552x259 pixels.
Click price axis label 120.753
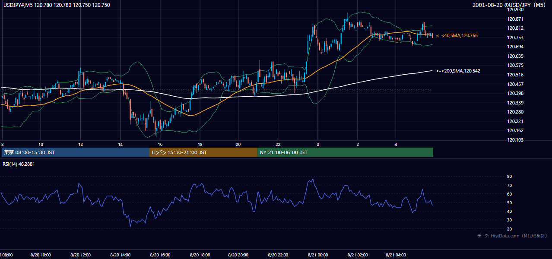(515, 38)
